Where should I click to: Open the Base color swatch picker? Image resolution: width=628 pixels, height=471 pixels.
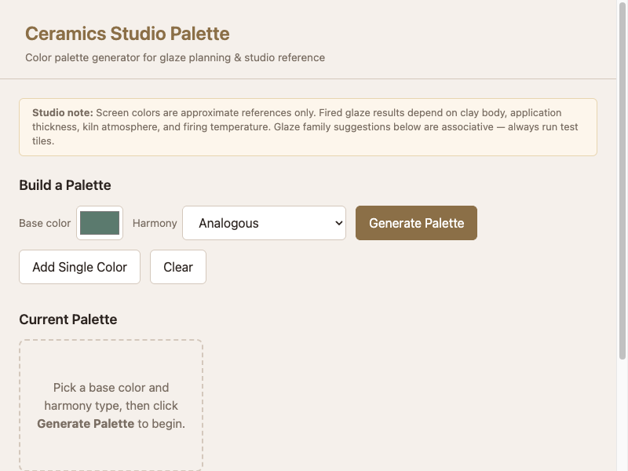click(100, 223)
